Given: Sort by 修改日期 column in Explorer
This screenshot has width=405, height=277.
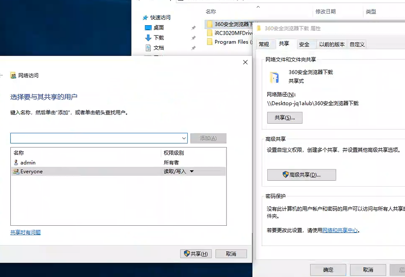Looking at the screenshot, I should coord(325,12).
